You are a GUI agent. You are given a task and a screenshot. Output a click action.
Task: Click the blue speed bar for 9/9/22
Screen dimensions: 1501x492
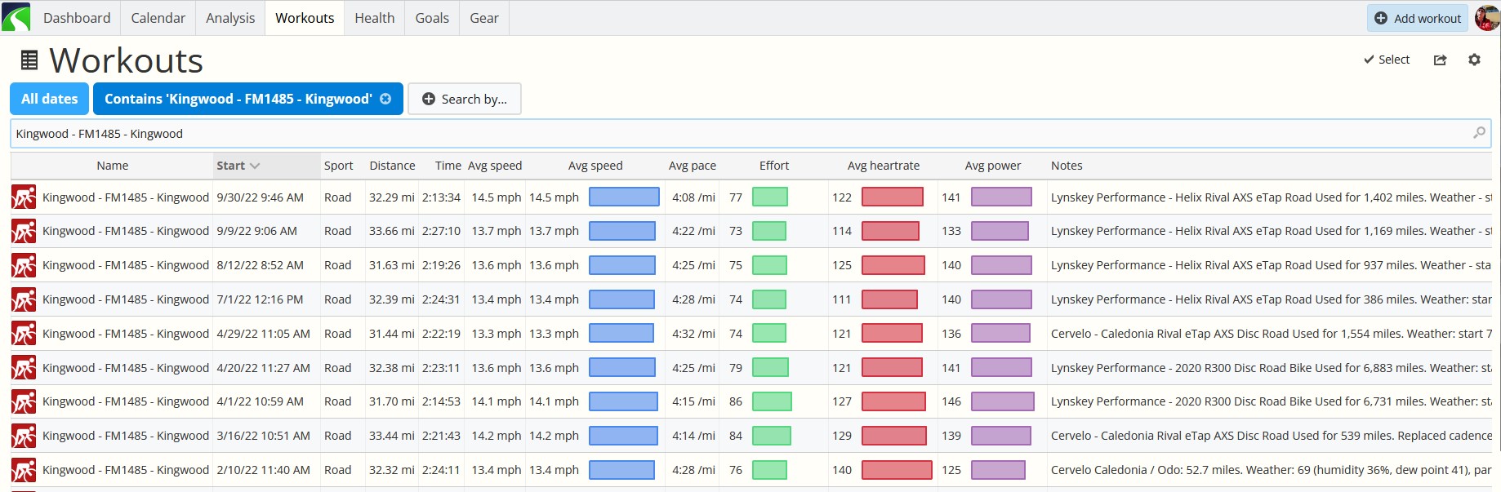pyautogui.click(x=622, y=231)
